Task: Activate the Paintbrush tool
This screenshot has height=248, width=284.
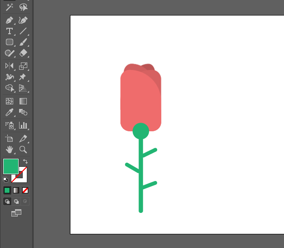Action: (23, 42)
